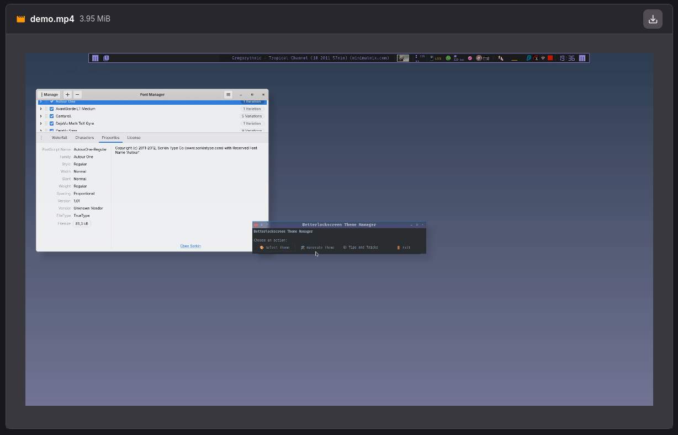Expand the Cantarell font family
Viewport: 678px width, 435px height.
(41, 116)
